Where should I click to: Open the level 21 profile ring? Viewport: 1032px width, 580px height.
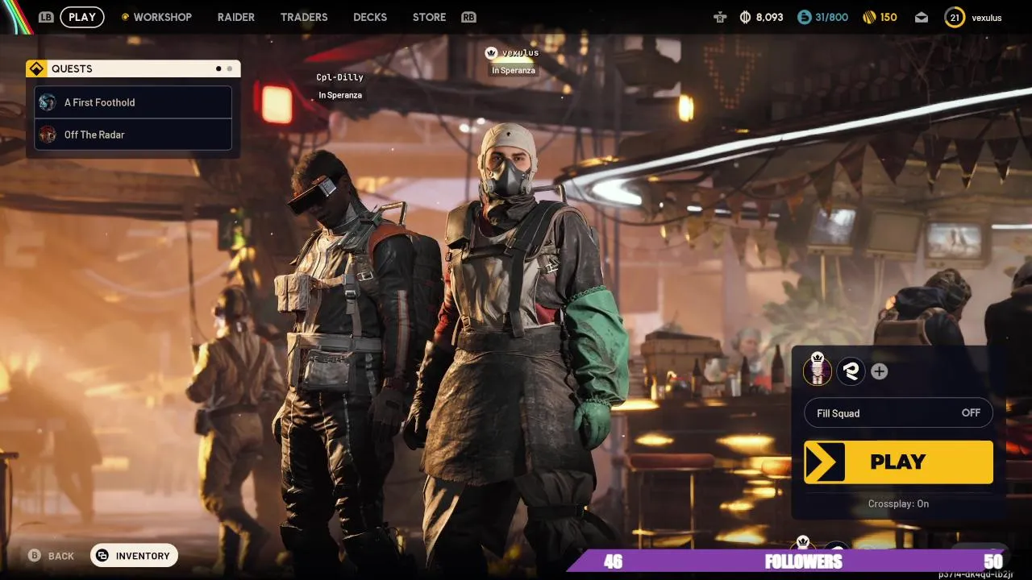(x=955, y=17)
